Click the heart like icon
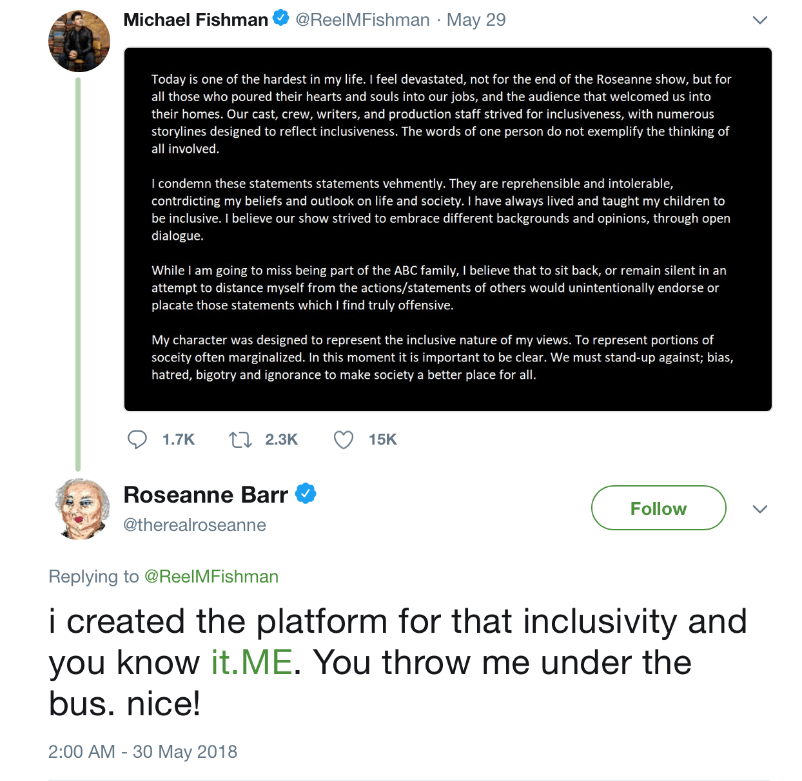The width and height of the screenshot is (802, 781). point(344,439)
